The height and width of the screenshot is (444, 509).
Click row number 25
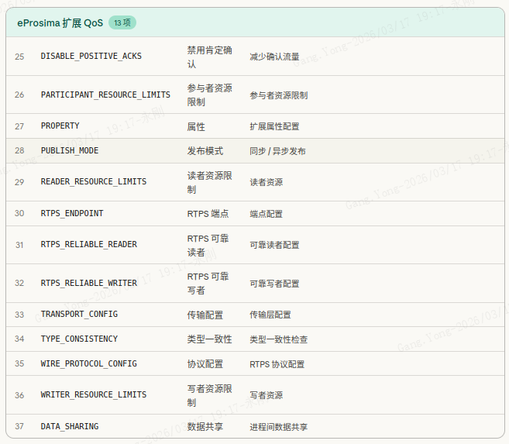coord(19,57)
